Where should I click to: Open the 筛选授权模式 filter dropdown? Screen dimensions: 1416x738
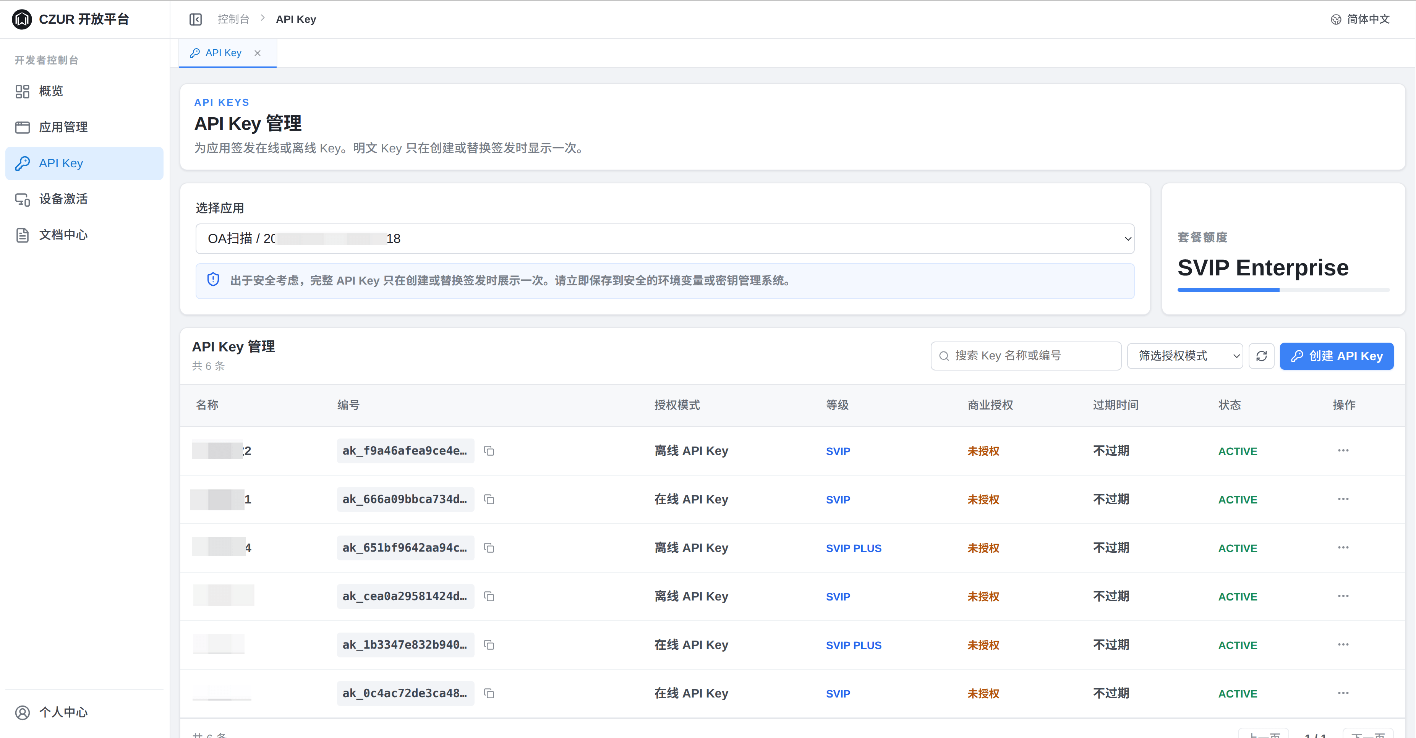click(1185, 356)
